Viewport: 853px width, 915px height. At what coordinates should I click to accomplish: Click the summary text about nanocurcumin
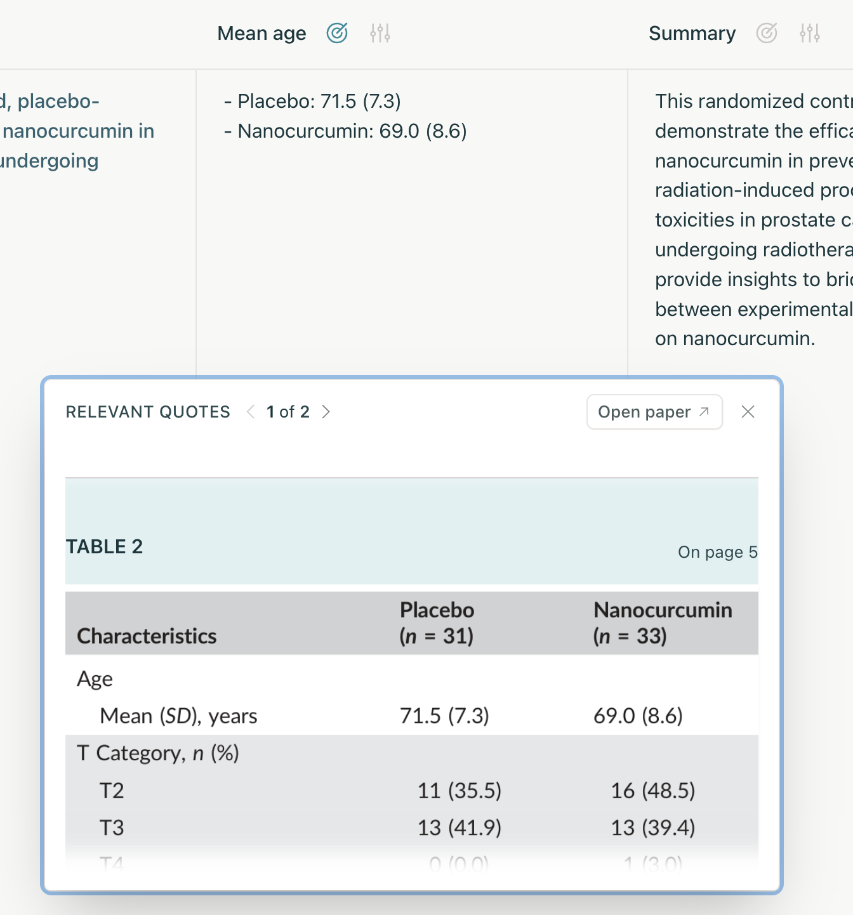point(754,220)
